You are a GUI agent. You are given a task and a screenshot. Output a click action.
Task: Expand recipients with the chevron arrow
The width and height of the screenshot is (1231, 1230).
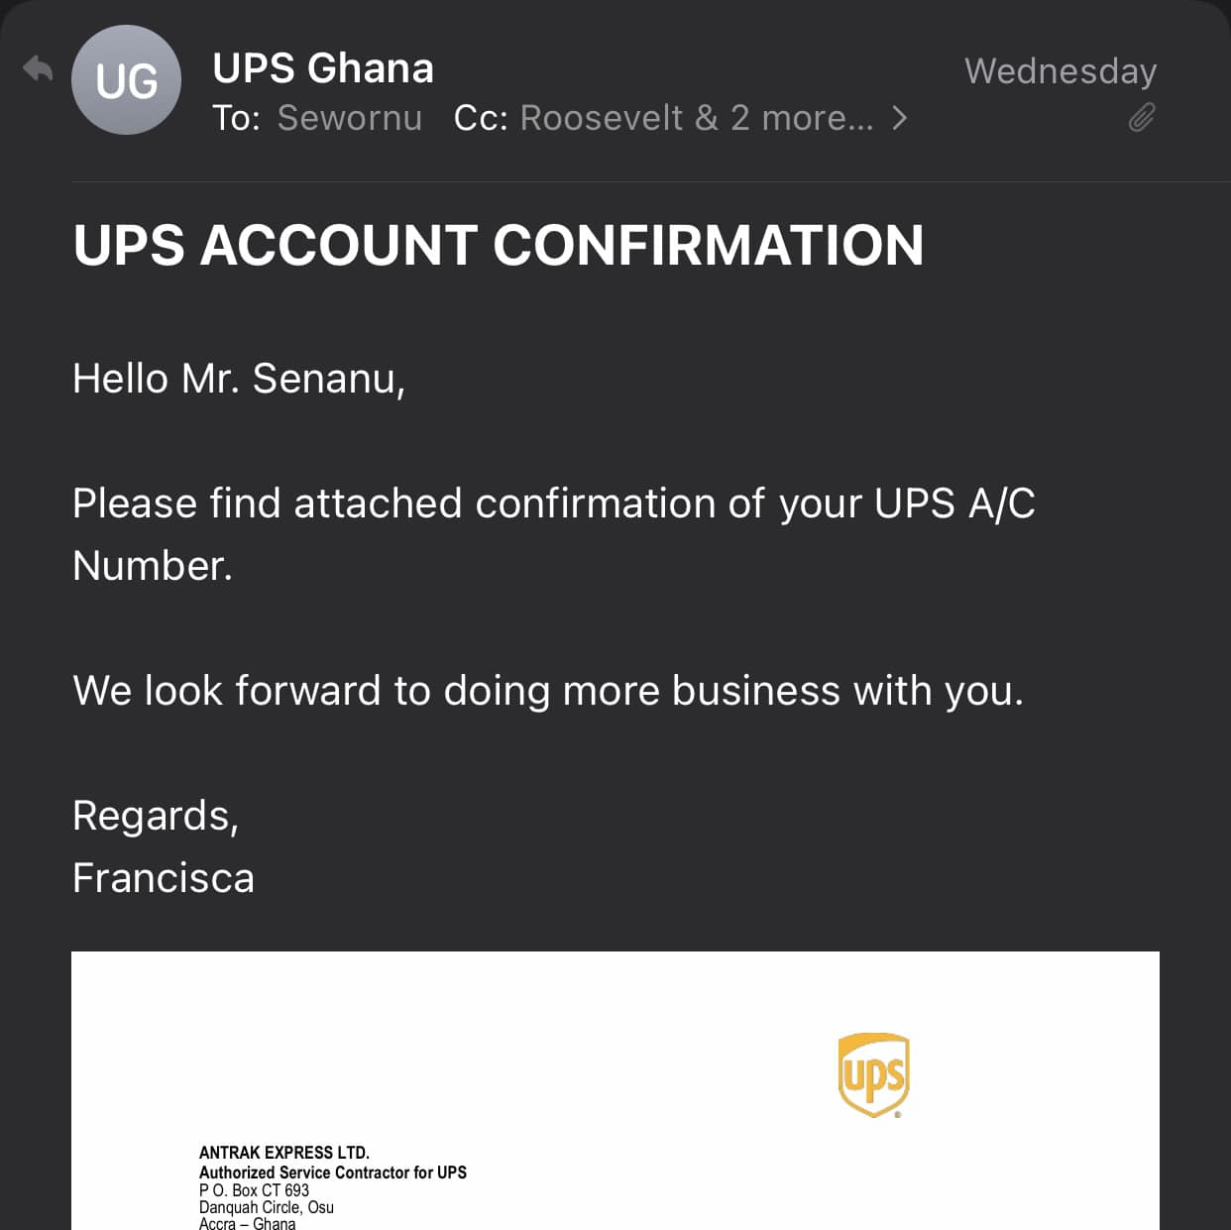point(899,118)
